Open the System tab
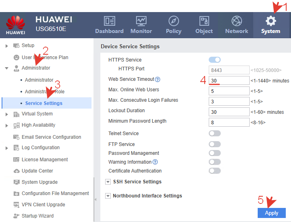291x222 pixels. pos(271,24)
